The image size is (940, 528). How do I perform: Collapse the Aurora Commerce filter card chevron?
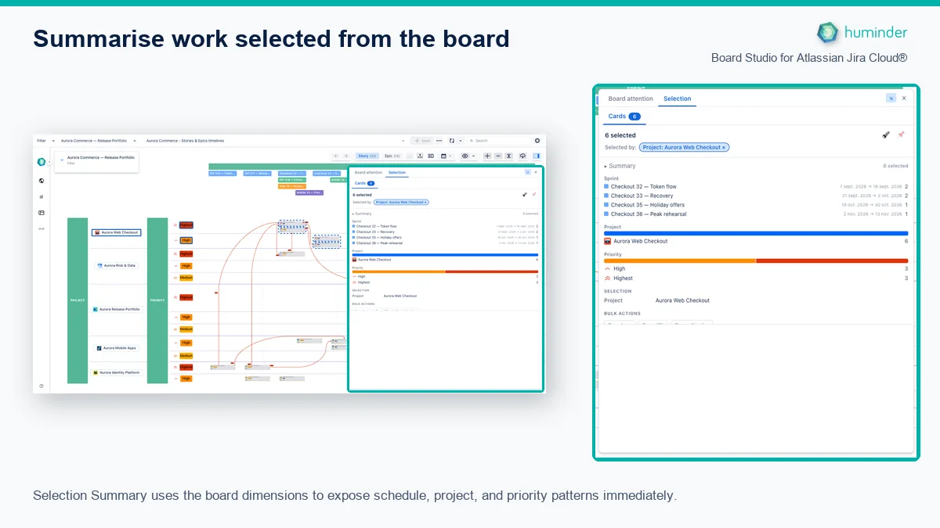pyautogui.click(x=61, y=159)
